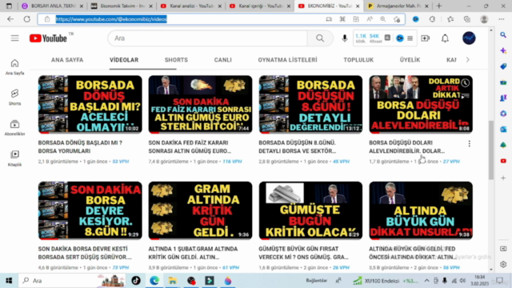Switch to the SHORTS channel tab
The image size is (512, 288).
(x=176, y=60)
